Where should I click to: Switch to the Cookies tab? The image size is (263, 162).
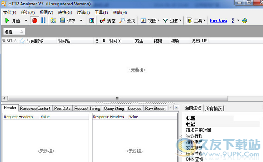point(135,109)
